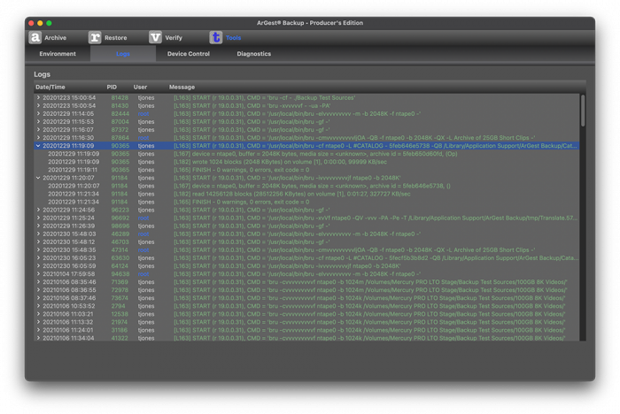Select PID 87372 log row
Image resolution: width=620 pixels, height=414 pixels.
tap(306, 129)
